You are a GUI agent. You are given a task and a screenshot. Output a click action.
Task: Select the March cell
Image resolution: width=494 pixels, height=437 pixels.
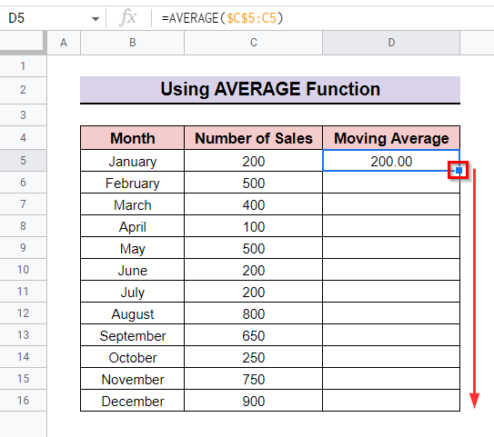point(132,204)
